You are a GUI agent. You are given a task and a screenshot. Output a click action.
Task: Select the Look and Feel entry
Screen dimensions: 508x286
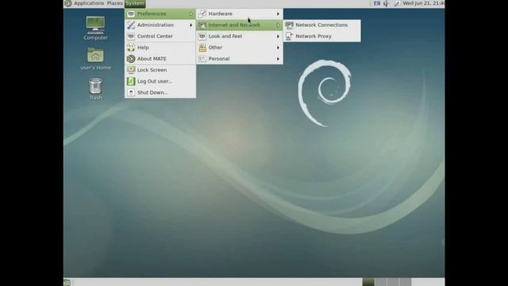(240, 37)
